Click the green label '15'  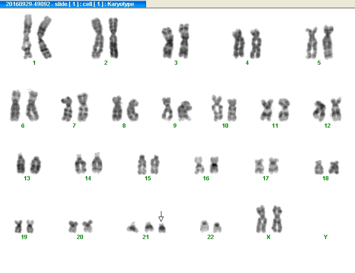(147, 178)
